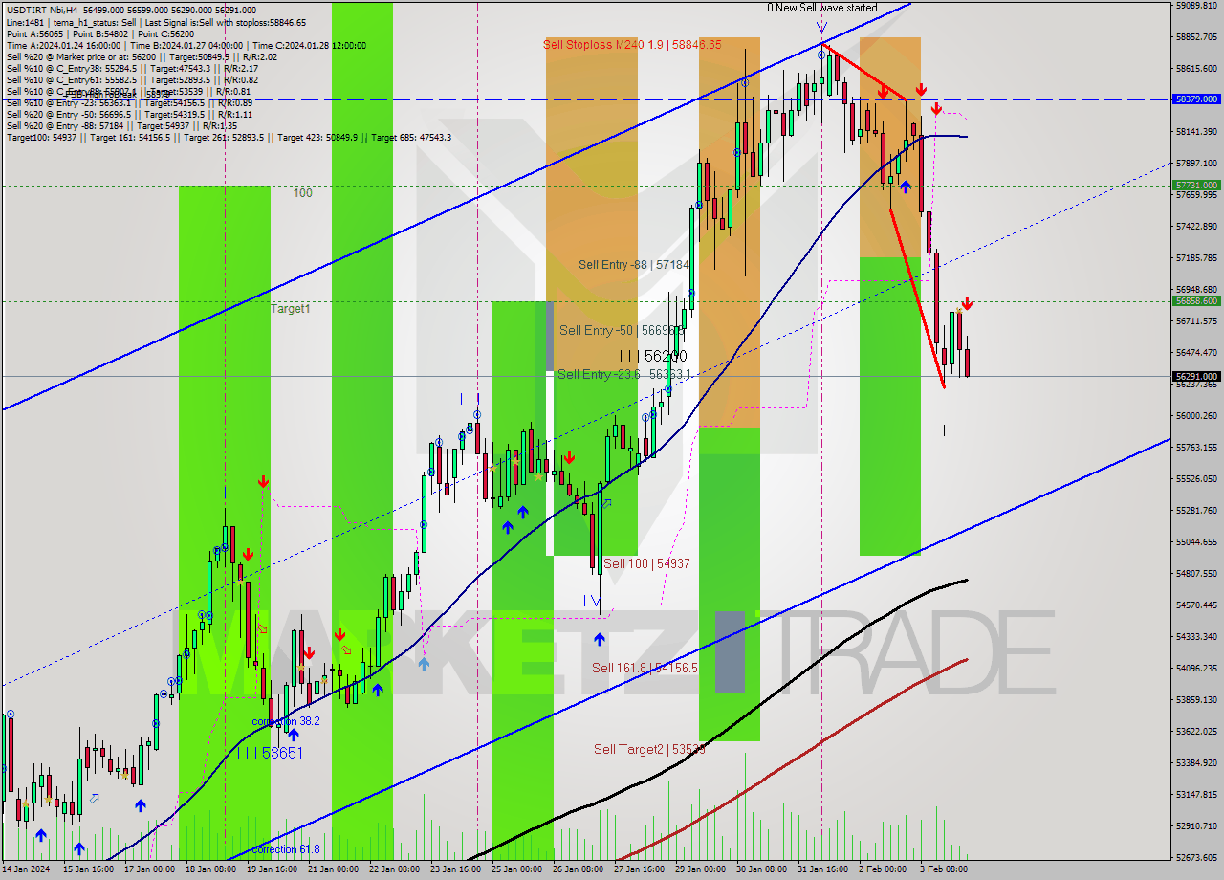Click the 58141.390 price axis value

pyautogui.click(x=1196, y=131)
